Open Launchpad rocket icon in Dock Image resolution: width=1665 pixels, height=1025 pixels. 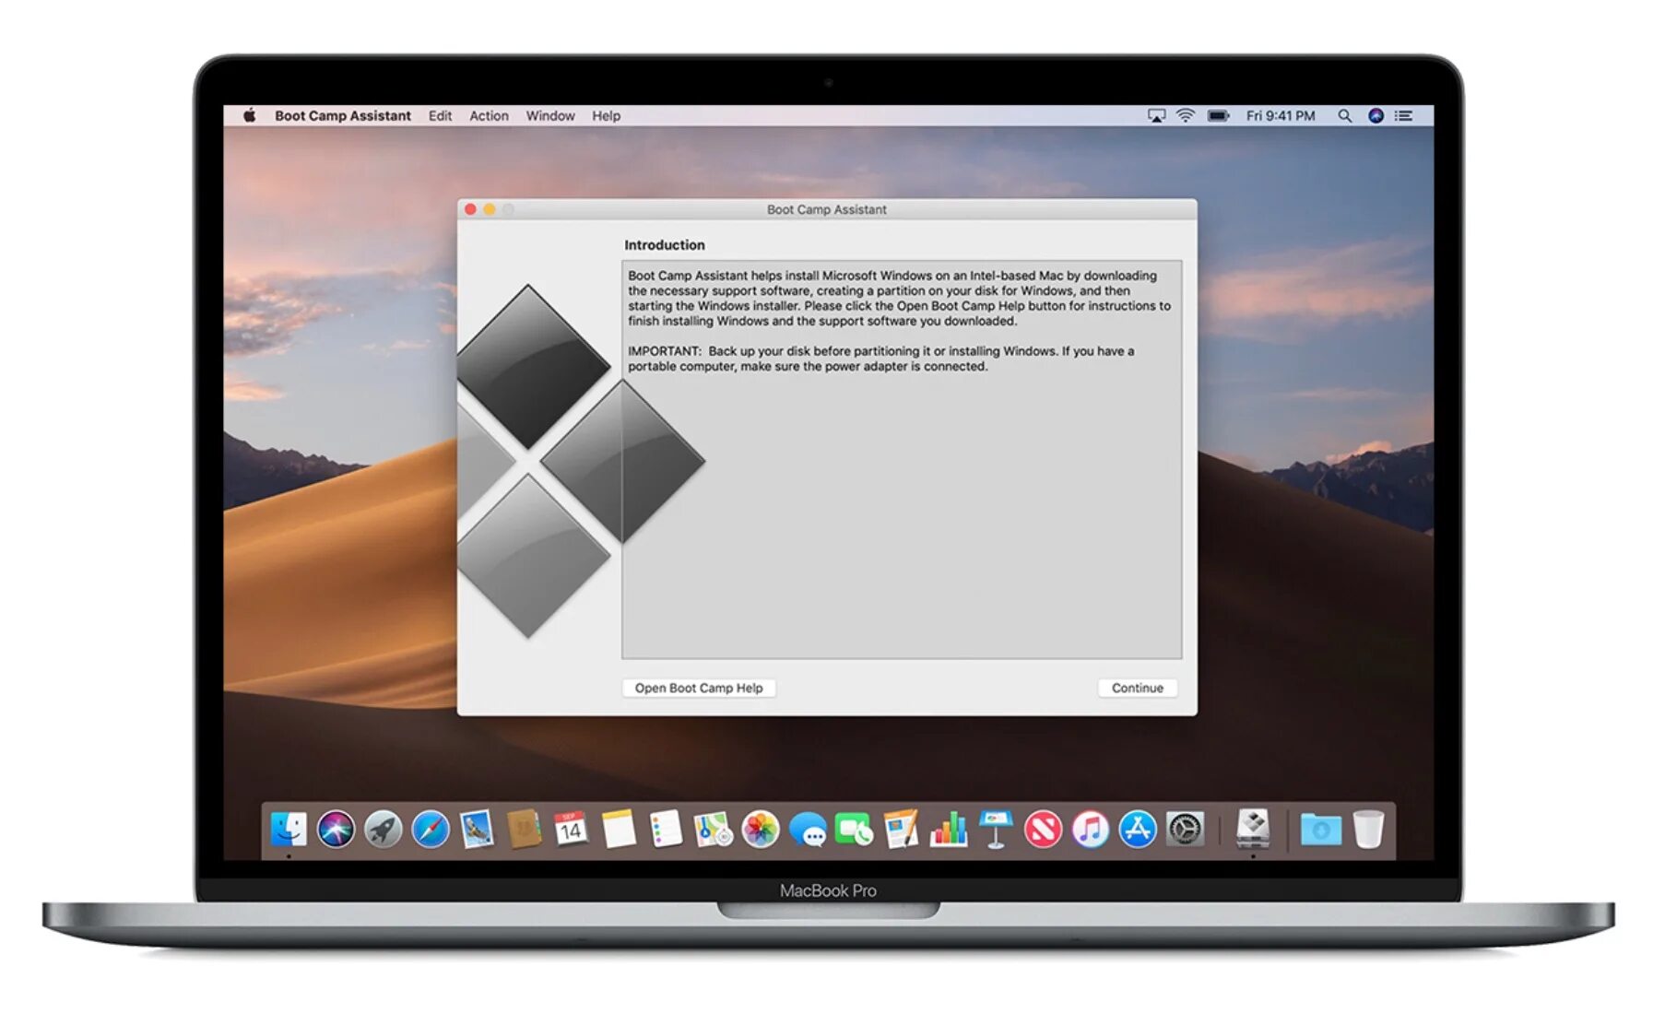tap(383, 830)
